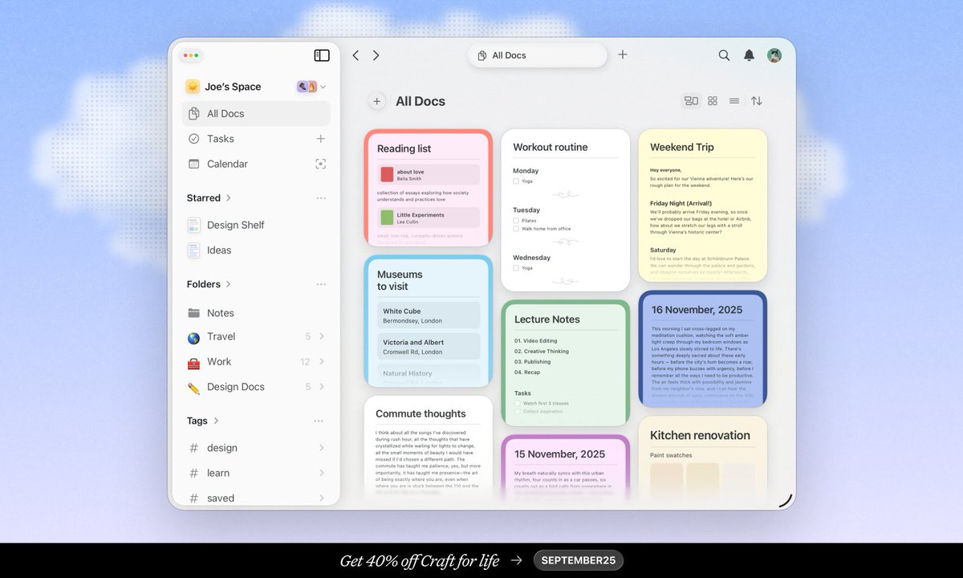Image resolution: width=963 pixels, height=578 pixels.
Task: Open Victoria and Albert museum entry
Action: 429,347
